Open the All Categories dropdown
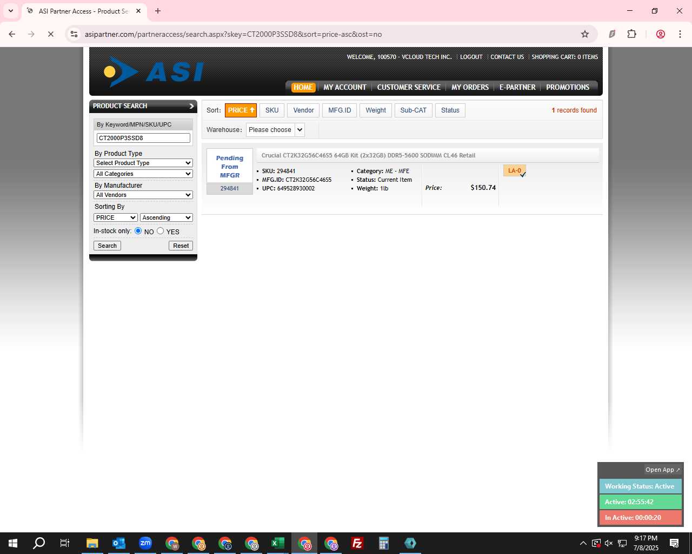Viewport: 692px width, 554px height. (x=143, y=174)
